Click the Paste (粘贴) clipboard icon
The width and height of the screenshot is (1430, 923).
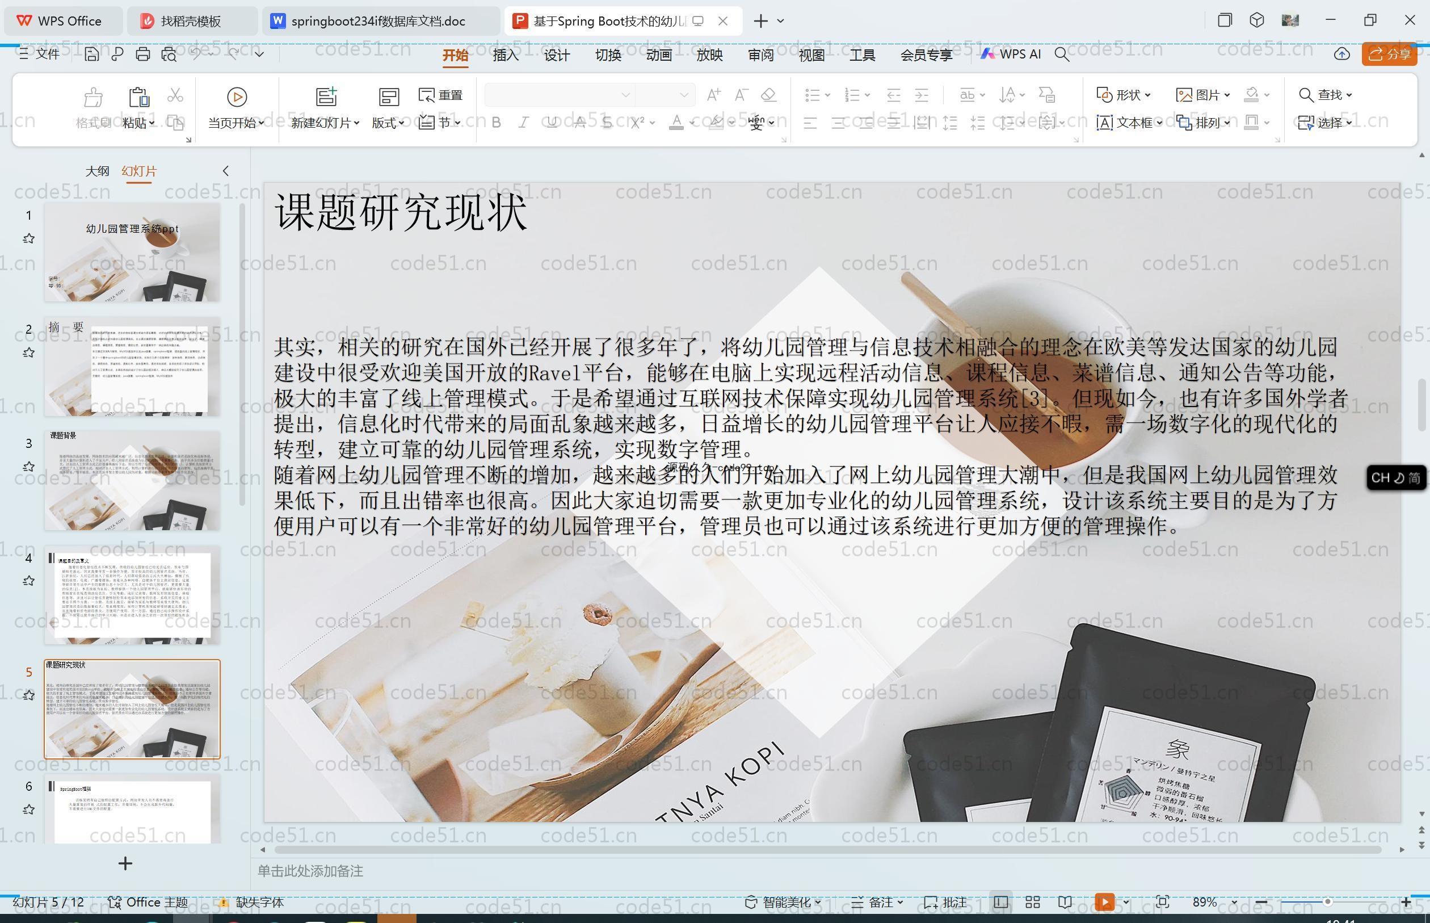[x=138, y=97]
